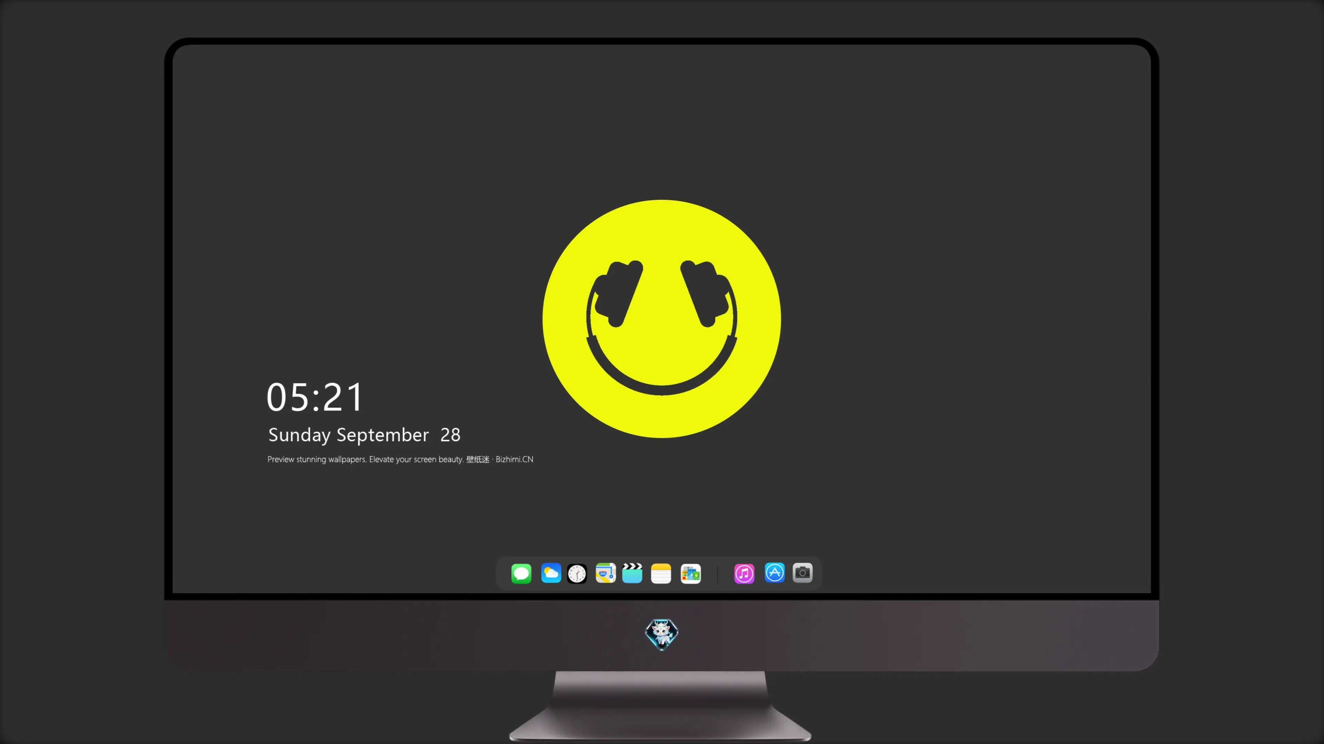The height and width of the screenshot is (744, 1324).
Task: Click the dragon mascot logo below screen
Action: [x=662, y=634]
